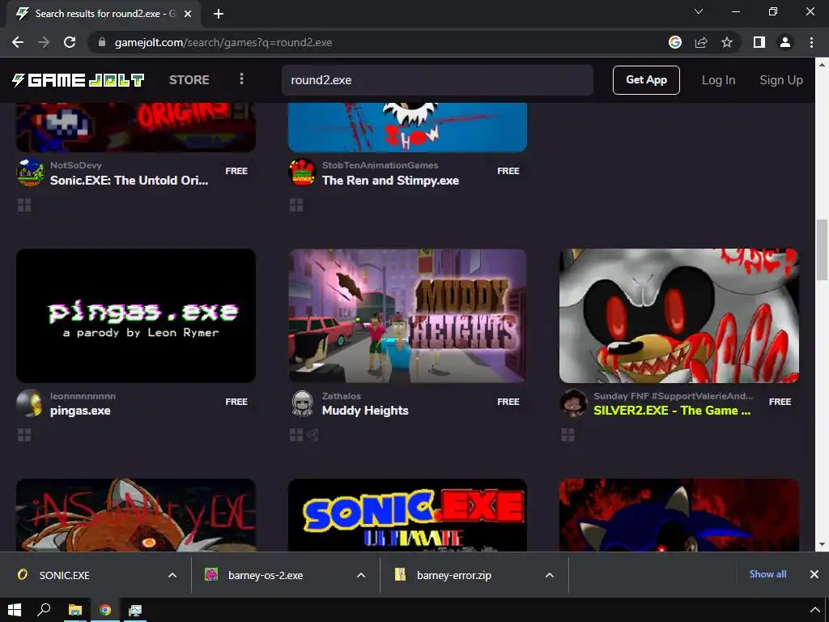The height and width of the screenshot is (622, 829).
Task: Share this page icon
Action: (x=701, y=42)
